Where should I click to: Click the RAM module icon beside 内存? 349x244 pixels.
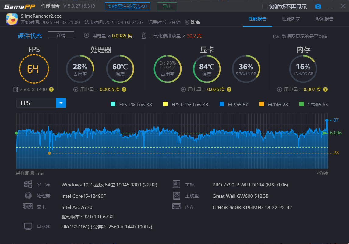(177, 207)
